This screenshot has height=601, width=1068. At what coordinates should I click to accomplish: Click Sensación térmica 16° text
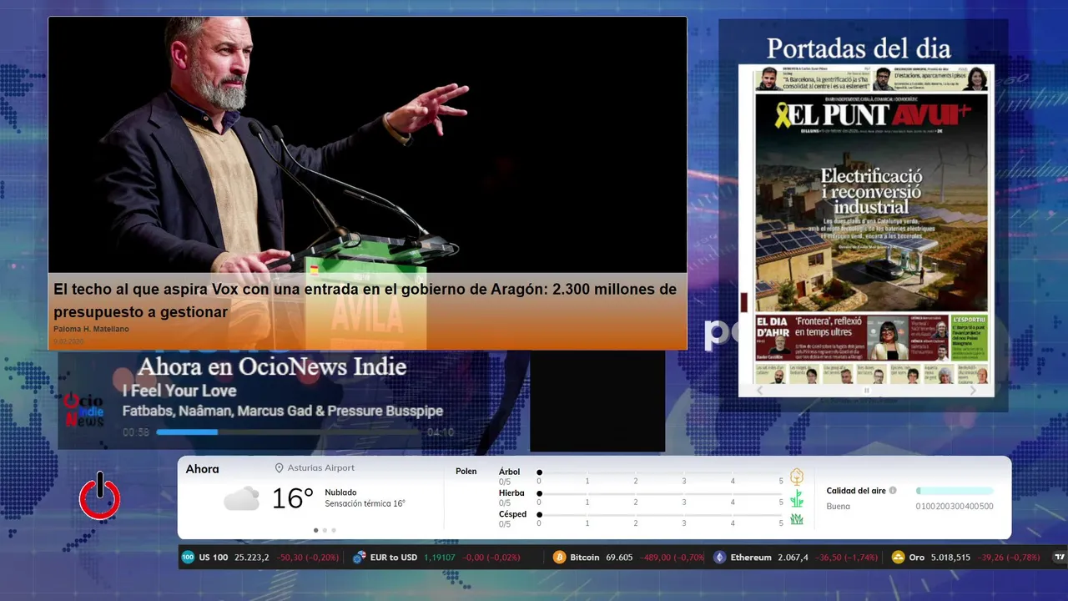[365, 504]
